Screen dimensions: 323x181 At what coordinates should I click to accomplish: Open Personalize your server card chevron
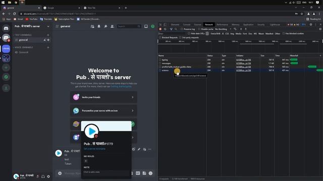[x=132, y=111]
